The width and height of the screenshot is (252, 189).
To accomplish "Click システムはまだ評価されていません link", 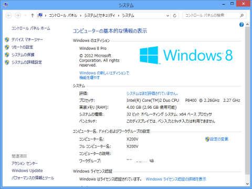I will click(x=152, y=93).
